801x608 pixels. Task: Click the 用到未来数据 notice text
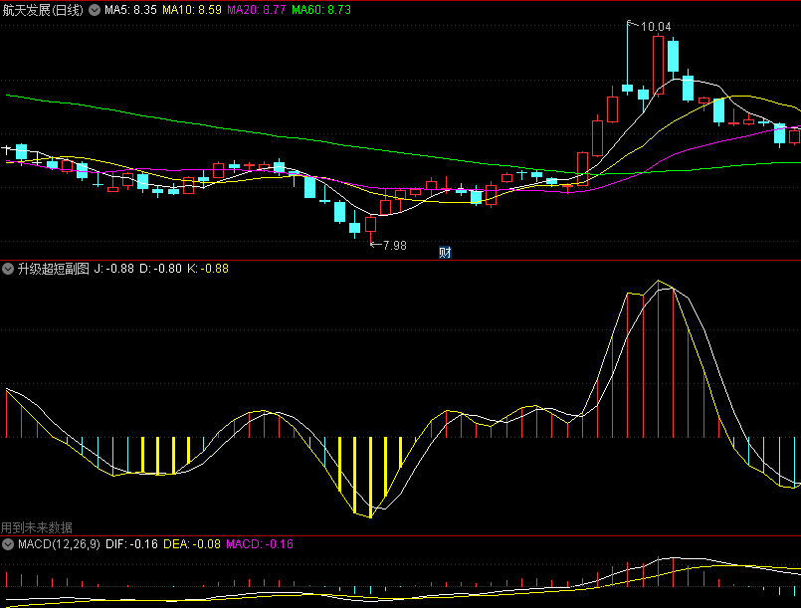[37, 527]
